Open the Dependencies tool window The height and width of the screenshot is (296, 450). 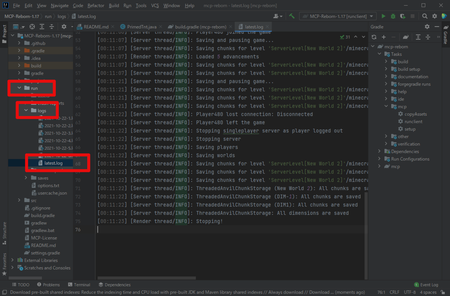(x=114, y=285)
